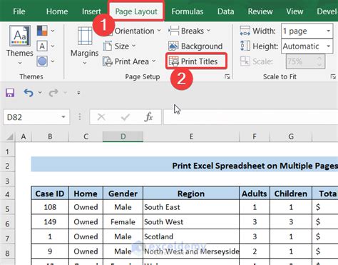This screenshot has height=265, width=338.
Task: Click the Redo arrow
Action: pyautogui.click(x=53, y=93)
